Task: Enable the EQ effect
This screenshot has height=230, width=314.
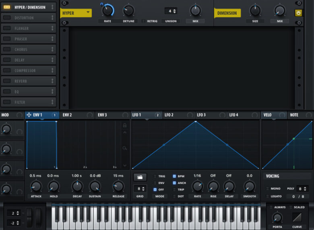Action: pos(7,91)
